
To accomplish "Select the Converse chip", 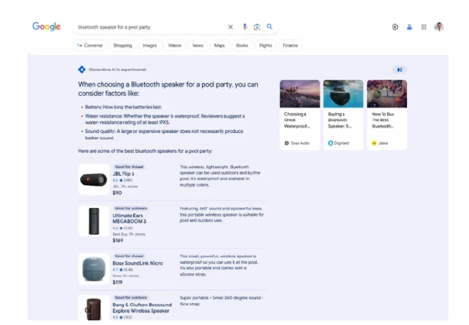I will click(90, 45).
